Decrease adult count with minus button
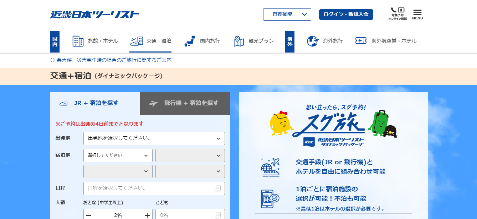The width and height of the screenshot is (477, 219). [x=89, y=215]
